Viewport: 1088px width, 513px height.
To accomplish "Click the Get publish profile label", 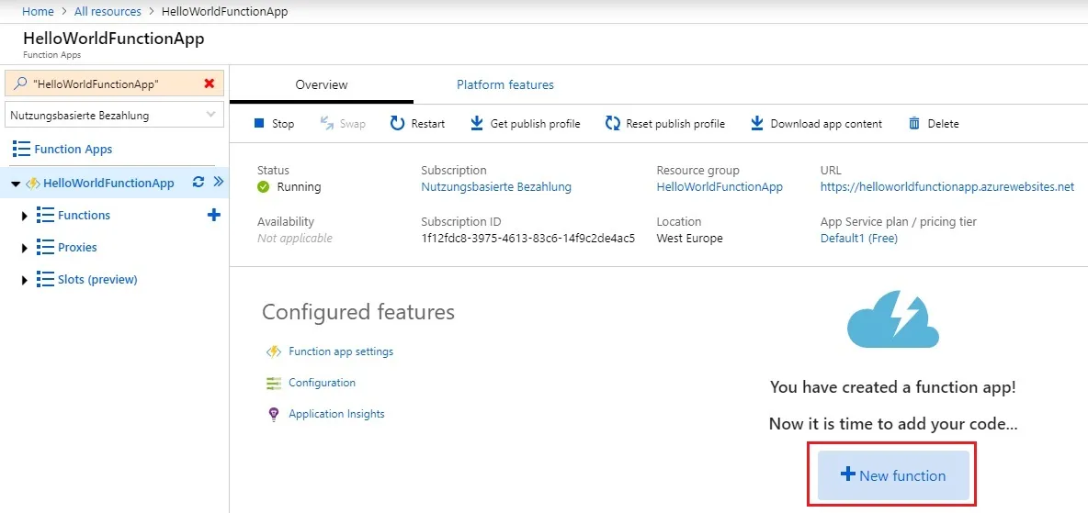I will click(535, 123).
